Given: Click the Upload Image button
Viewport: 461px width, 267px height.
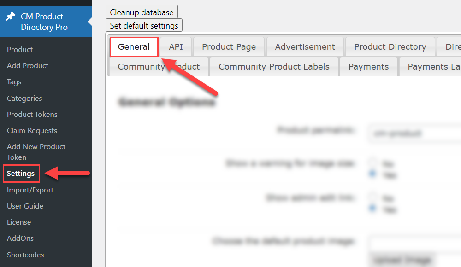Looking at the screenshot, I should point(402,260).
